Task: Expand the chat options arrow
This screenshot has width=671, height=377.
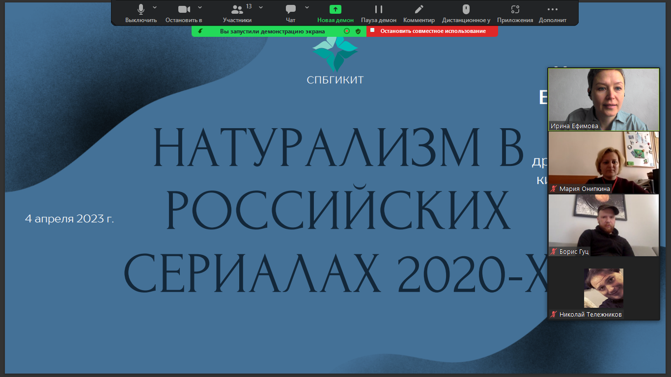Action: 307,7
